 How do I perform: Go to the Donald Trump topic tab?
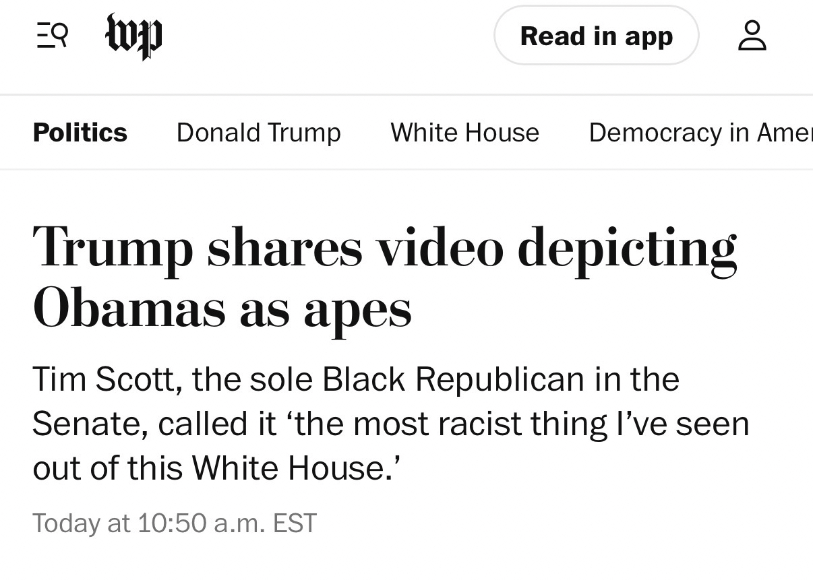258,133
